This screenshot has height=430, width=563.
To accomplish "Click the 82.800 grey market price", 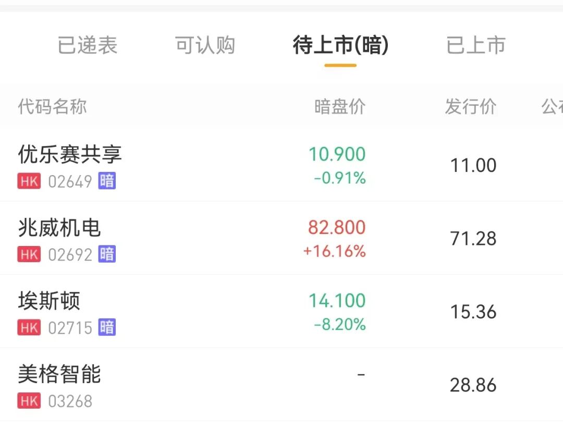I will click(337, 227).
